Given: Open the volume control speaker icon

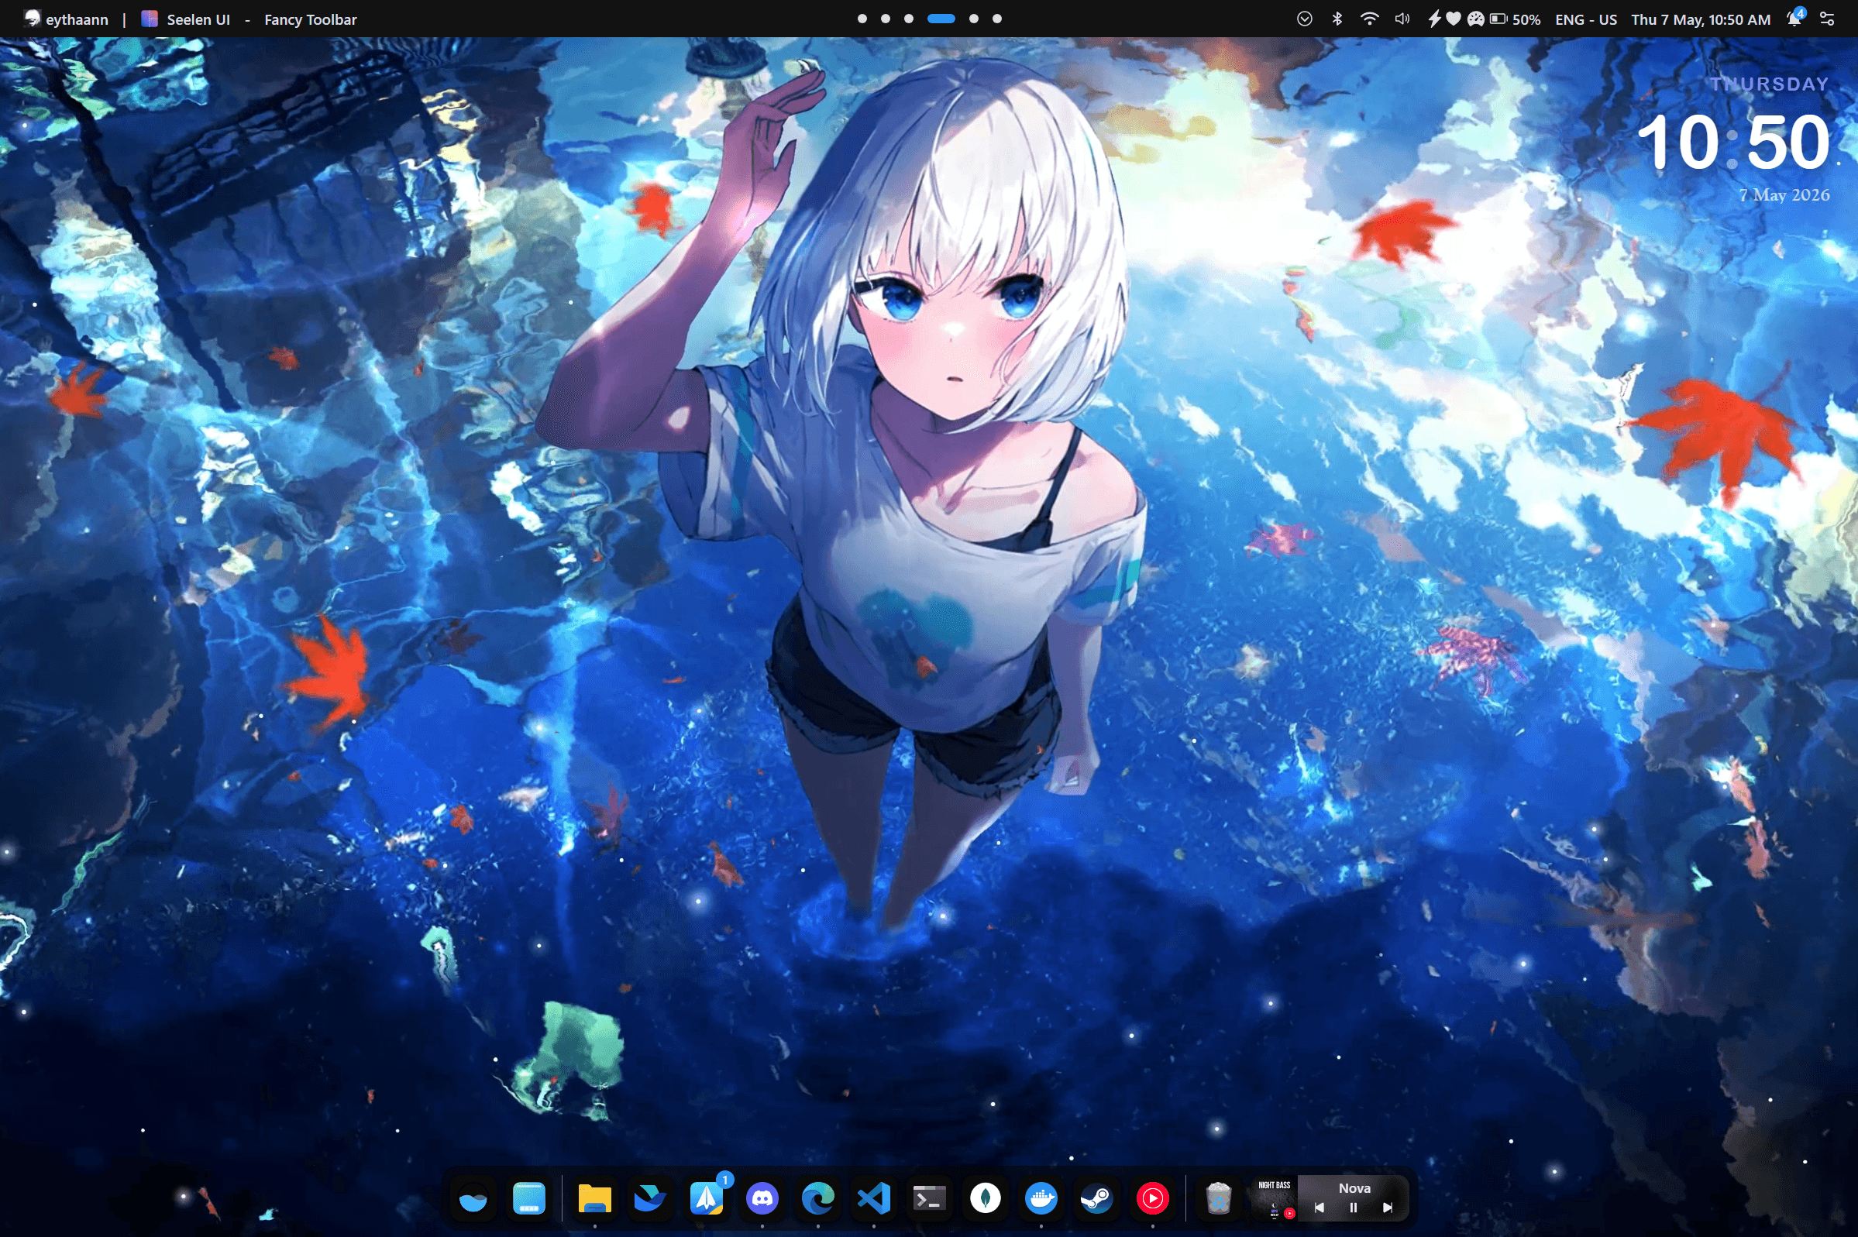Looking at the screenshot, I should [1402, 19].
